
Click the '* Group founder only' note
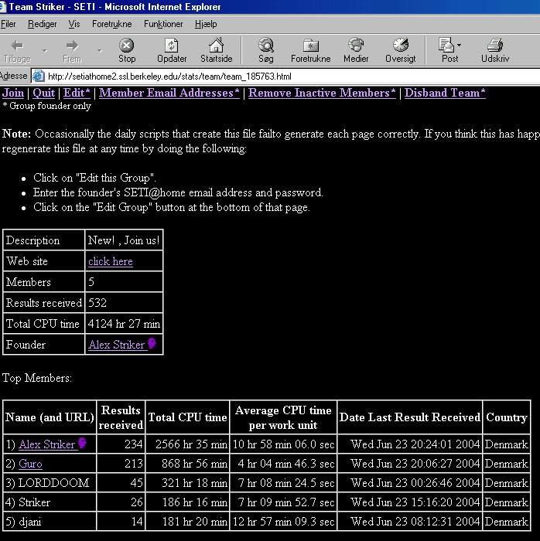click(x=46, y=106)
